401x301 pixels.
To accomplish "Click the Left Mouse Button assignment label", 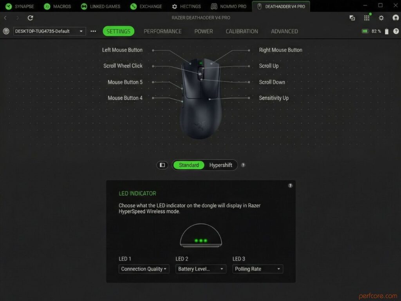I will pos(122,50).
